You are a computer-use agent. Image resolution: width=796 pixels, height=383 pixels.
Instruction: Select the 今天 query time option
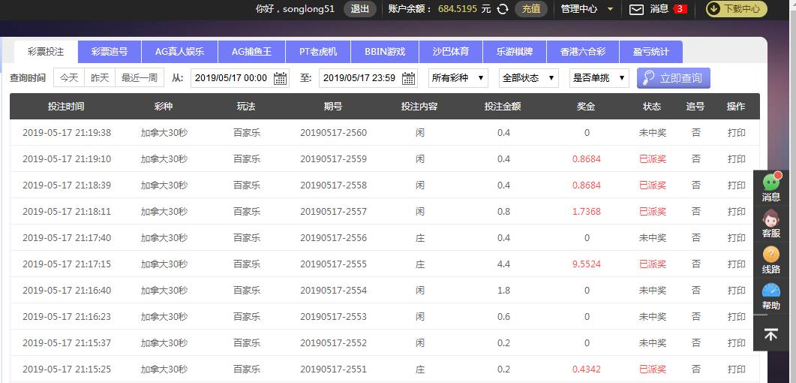(68, 78)
